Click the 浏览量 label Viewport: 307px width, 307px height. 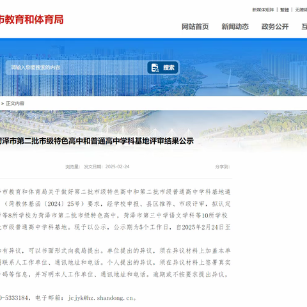coord(73,167)
